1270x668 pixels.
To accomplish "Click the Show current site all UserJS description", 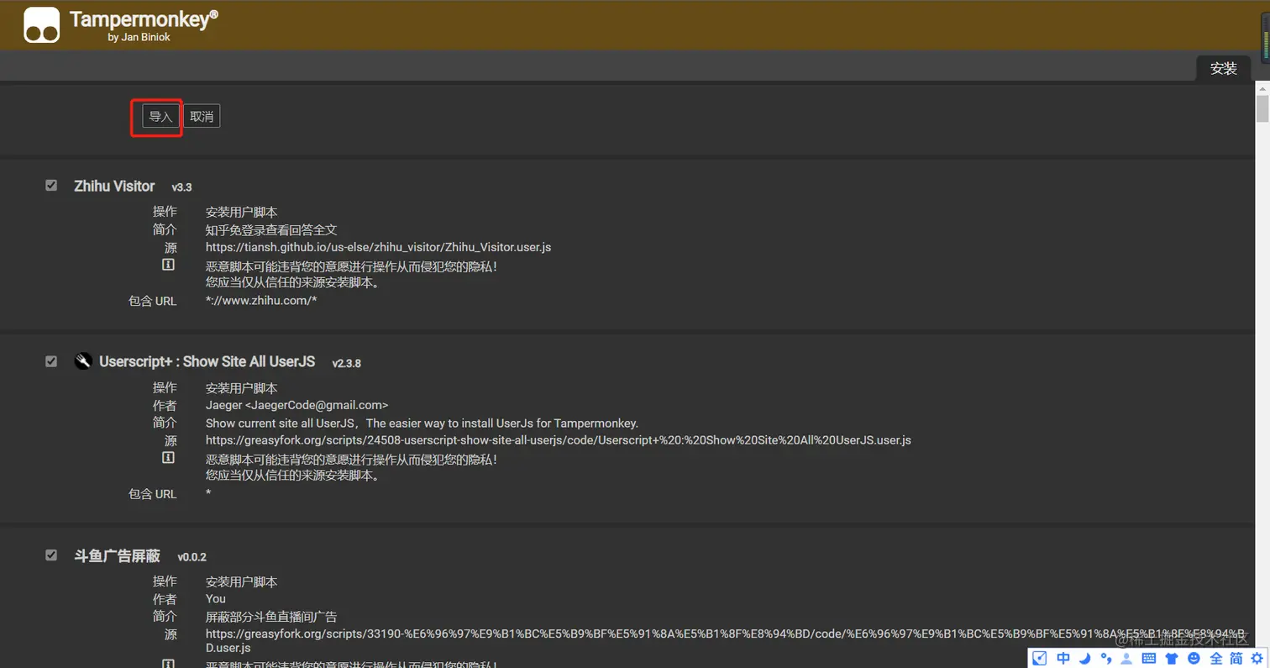I will click(x=422, y=423).
